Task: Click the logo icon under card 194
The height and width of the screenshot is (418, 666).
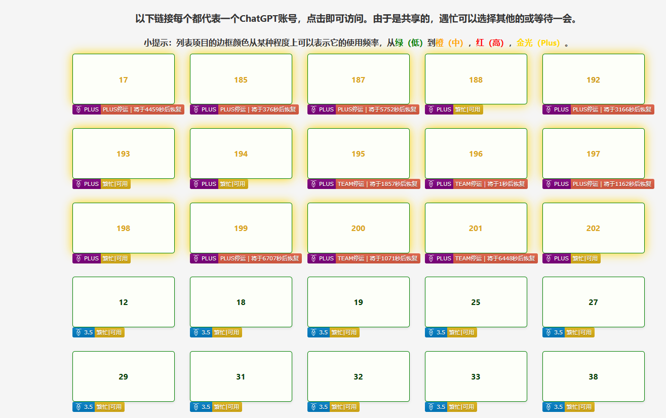Action: pyautogui.click(x=196, y=184)
